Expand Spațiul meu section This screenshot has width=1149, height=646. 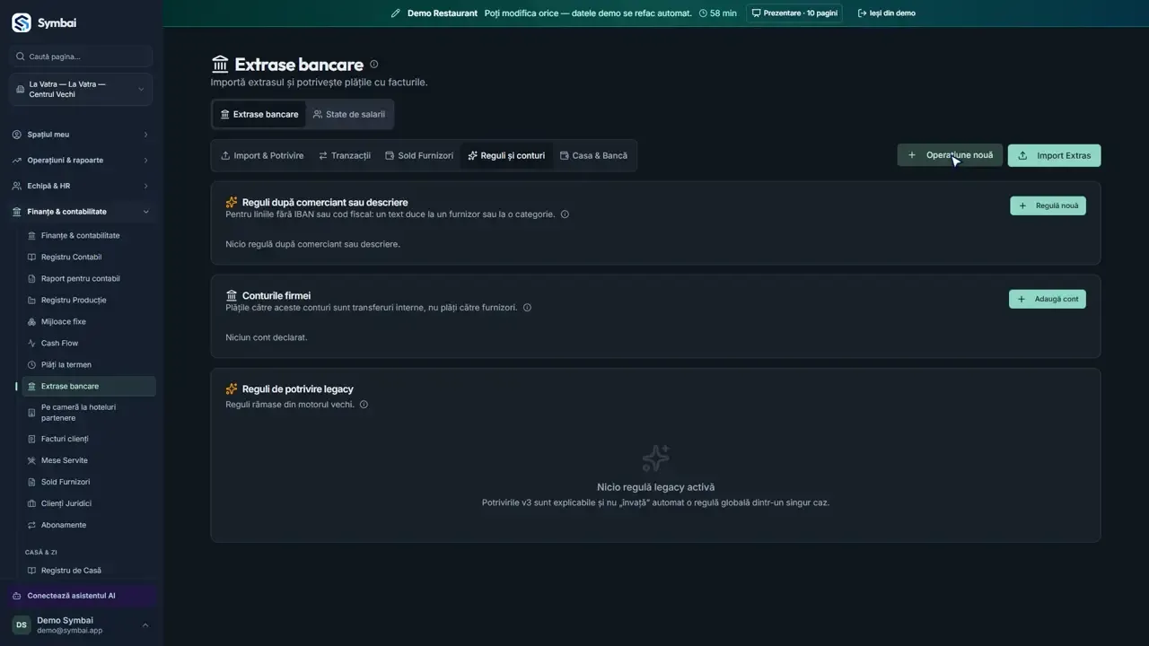(81, 135)
